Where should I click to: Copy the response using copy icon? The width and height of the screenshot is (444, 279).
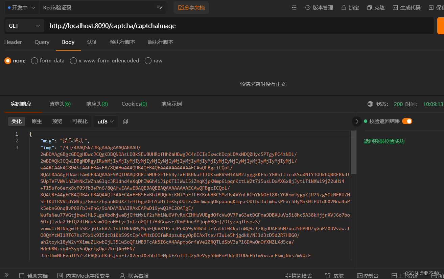tap(125, 121)
